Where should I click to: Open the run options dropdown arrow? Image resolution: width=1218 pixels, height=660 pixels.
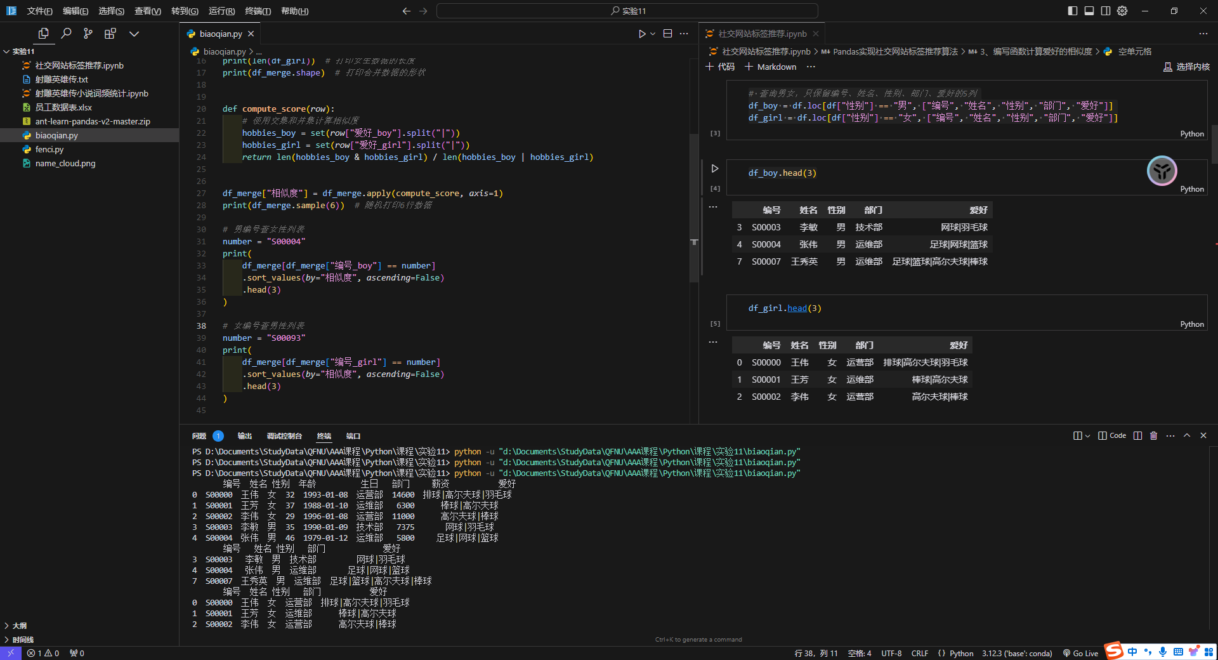tap(653, 34)
